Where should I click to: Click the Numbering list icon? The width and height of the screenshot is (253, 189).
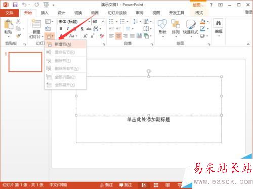pyautogui.click(x=122, y=22)
